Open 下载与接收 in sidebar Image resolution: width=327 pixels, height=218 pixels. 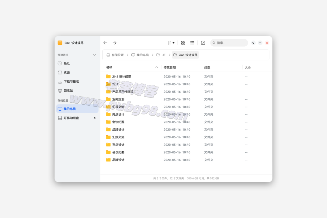coord(77,81)
